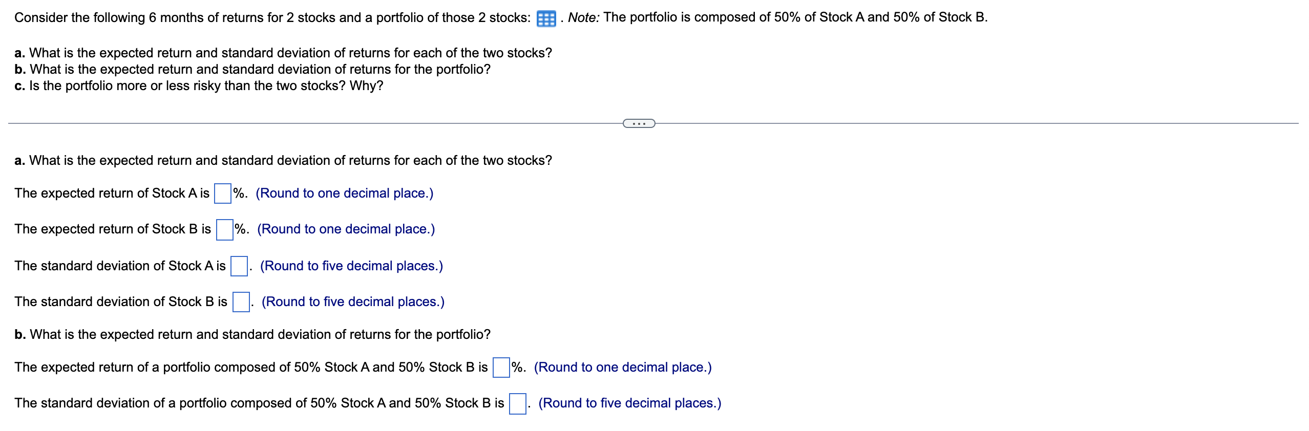Screen dimensions: 1309x431
Task: Focus the Stock B standard deviation field
Action: click(241, 302)
